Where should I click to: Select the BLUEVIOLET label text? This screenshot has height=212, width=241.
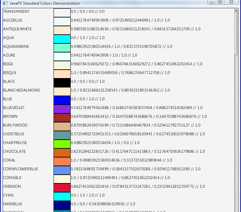pyautogui.click(x=14, y=108)
